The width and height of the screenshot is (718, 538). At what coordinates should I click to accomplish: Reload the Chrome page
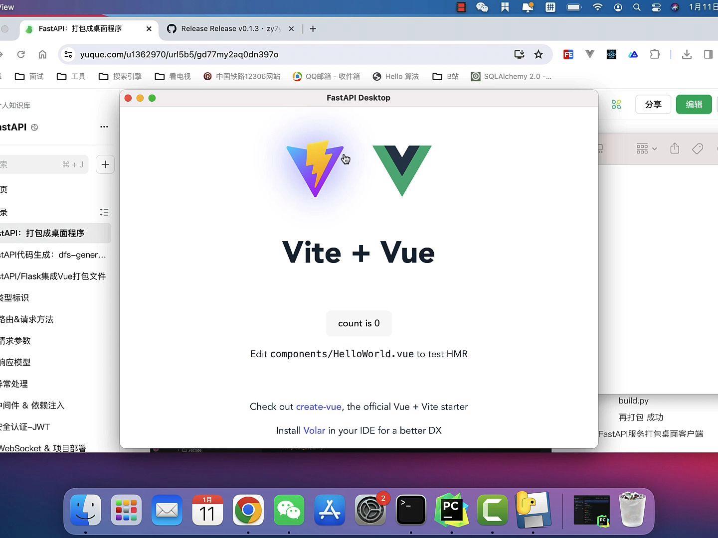(x=21, y=54)
